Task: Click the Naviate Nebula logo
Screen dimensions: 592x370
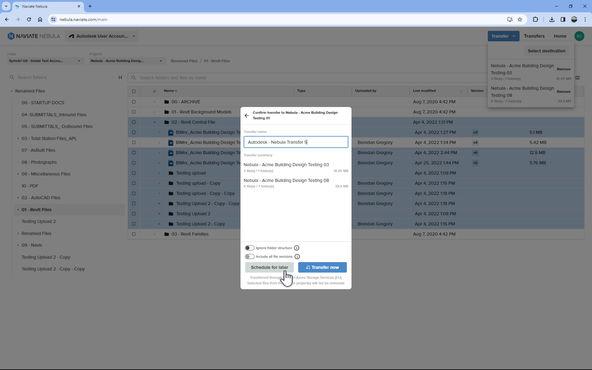Action: pyautogui.click(x=34, y=36)
